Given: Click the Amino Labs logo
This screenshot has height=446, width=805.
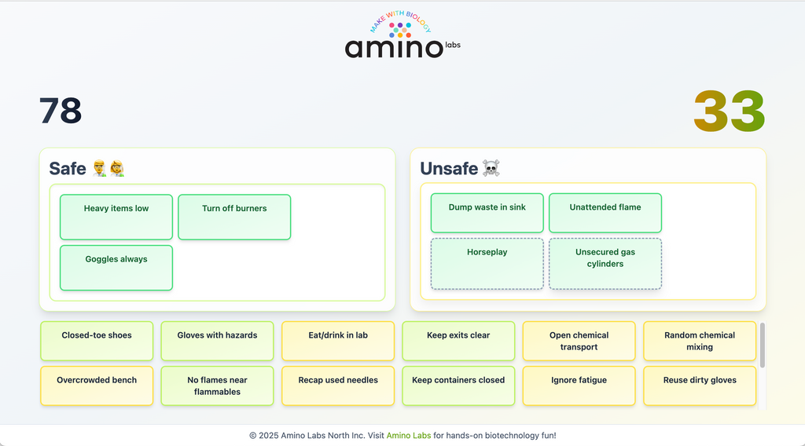Looking at the screenshot, I should click(402, 35).
